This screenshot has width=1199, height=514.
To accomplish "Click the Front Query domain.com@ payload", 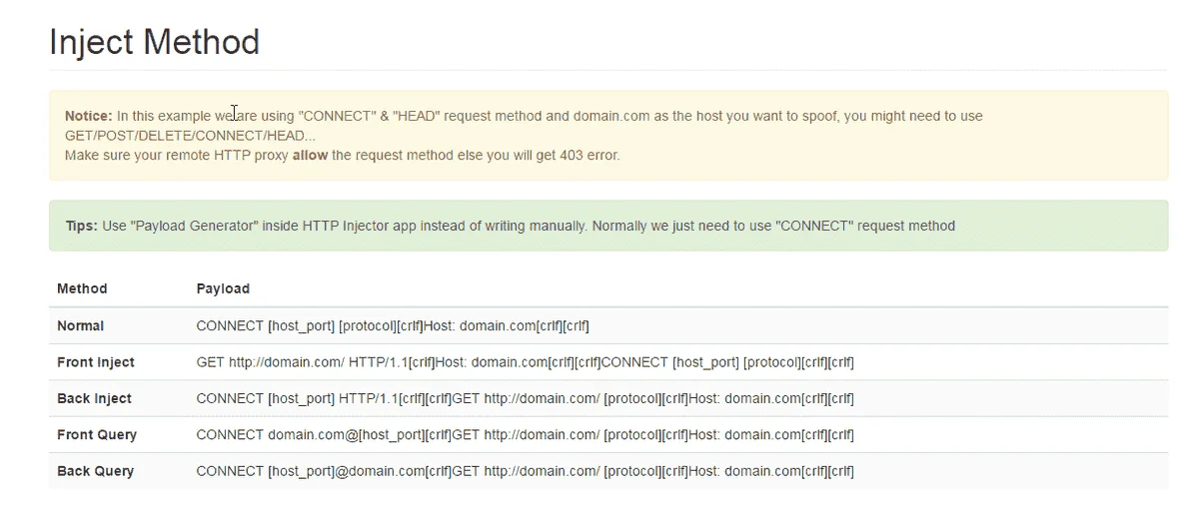I will (526, 435).
